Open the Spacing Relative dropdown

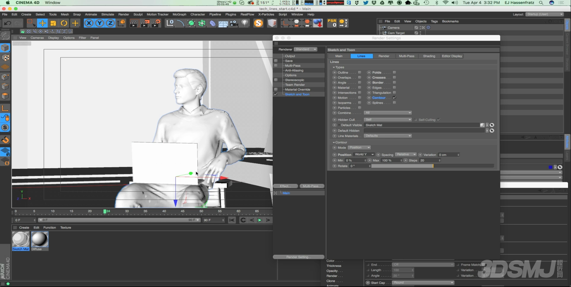click(x=406, y=155)
